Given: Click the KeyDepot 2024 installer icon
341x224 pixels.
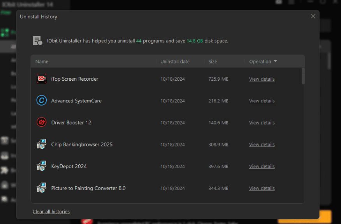Looking at the screenshot, I should [x=41, y=166].
